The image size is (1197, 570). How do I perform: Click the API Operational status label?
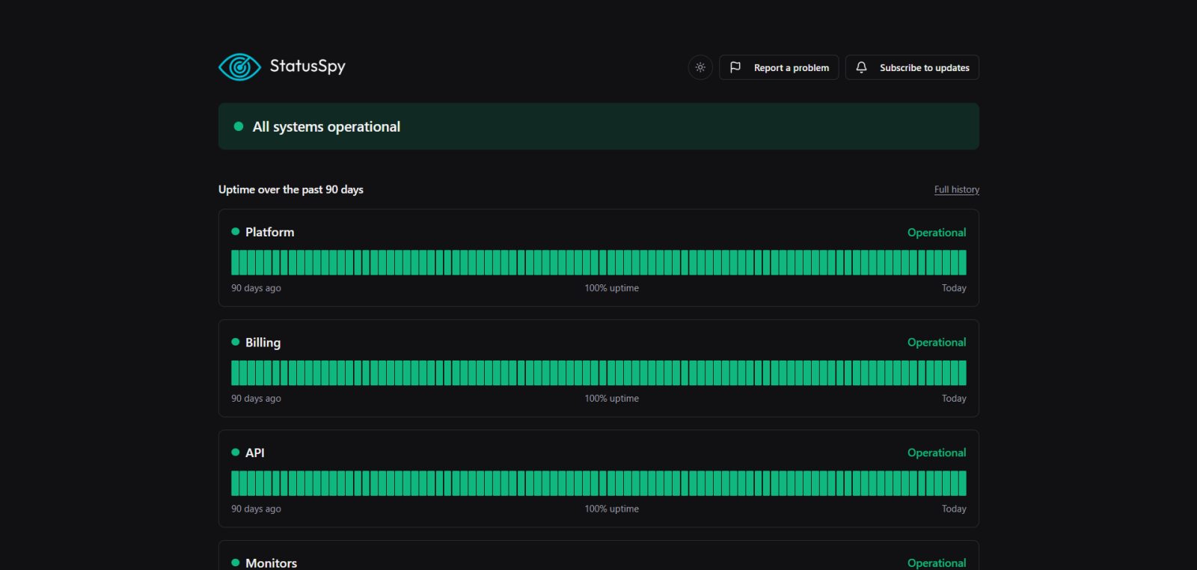click(x=937, y=453)
